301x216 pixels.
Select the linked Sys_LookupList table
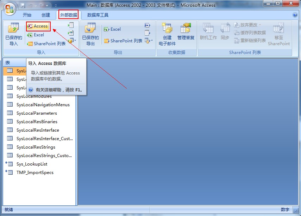[x=39, y=164]
